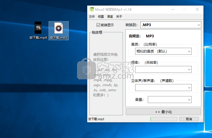Click the 拖放框 drop area
This screenshot has width=212, height=138.
(x=106, y=73)
